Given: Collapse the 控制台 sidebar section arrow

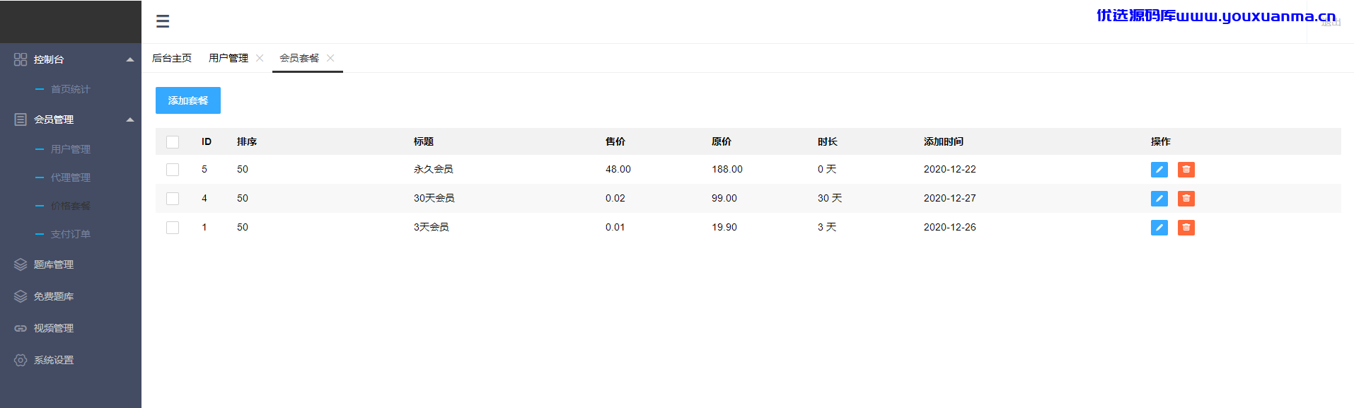Looking at the screenshot, I should (x=130, y=59).
